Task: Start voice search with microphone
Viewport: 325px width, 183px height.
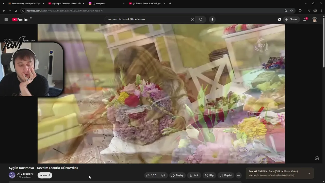Action: click(x=212, y=20)
